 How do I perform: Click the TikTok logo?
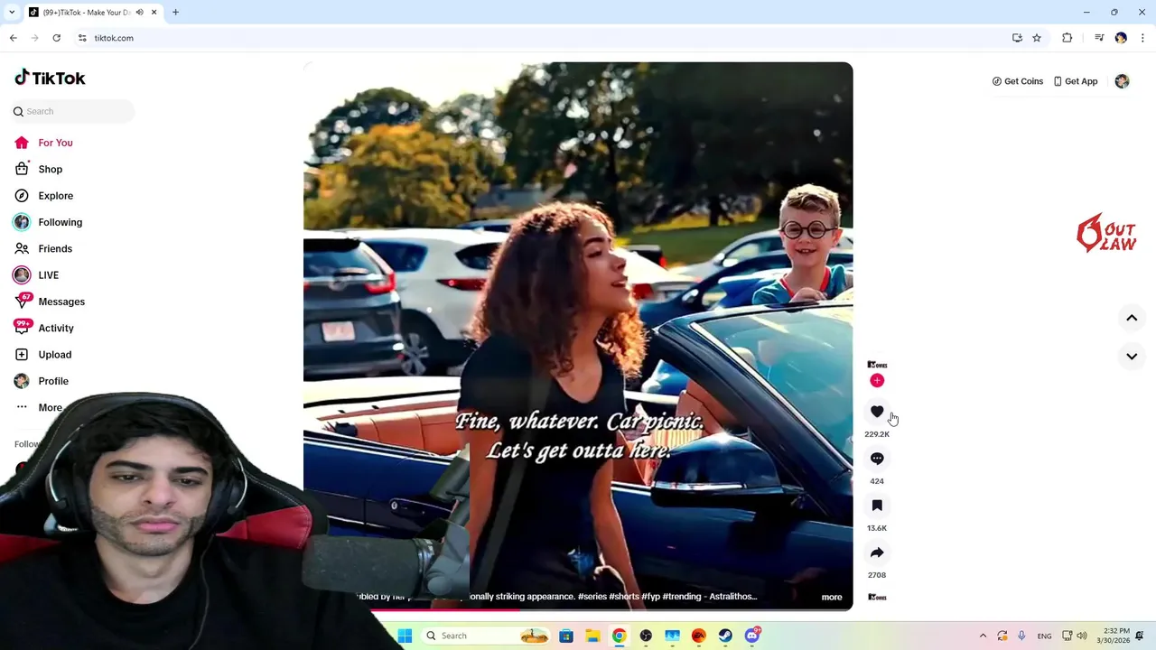click(x=50, y=78)
